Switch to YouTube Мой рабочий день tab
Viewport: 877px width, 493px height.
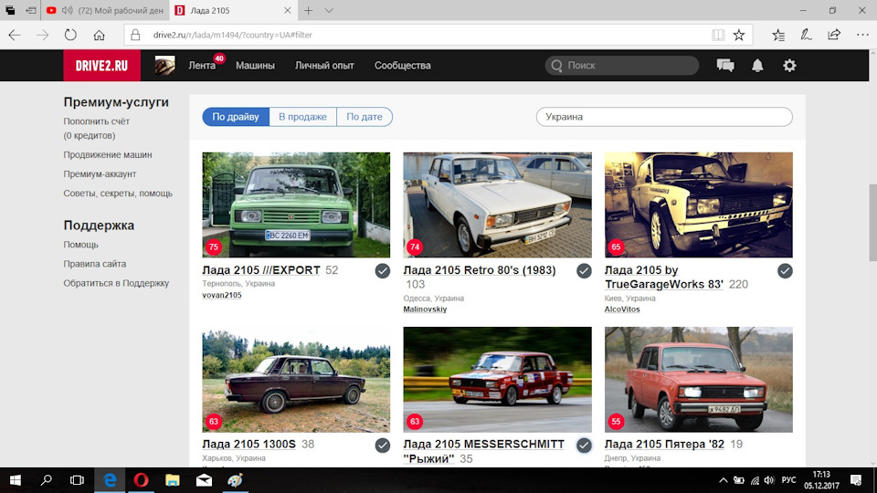pyautogui.click(x=104, y=10)
